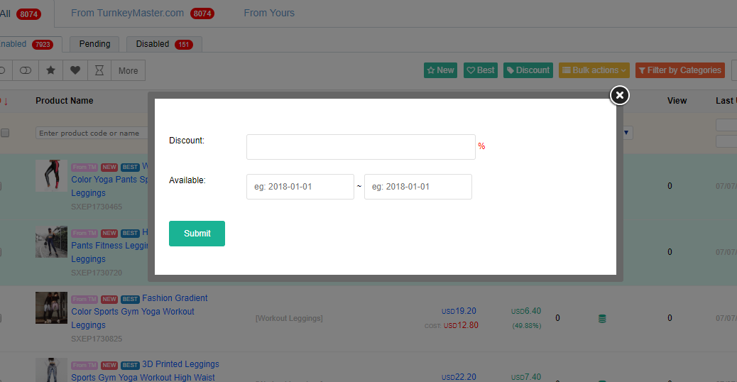The height and width of the screenshot is (382, 737).
Task: Close the discount popup dialog
Action: pos(619,95)
